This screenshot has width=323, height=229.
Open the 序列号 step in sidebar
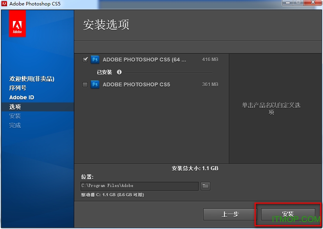pyautogui.click(x=18, y=88)
